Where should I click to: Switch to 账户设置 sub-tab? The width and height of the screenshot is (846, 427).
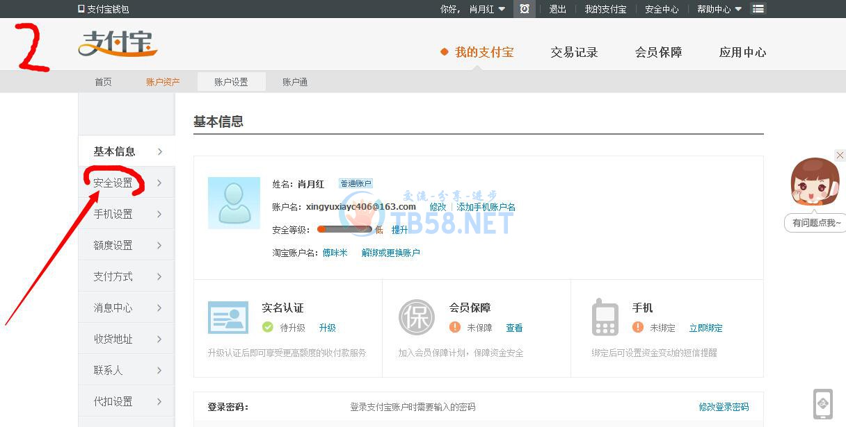point(231,82)
